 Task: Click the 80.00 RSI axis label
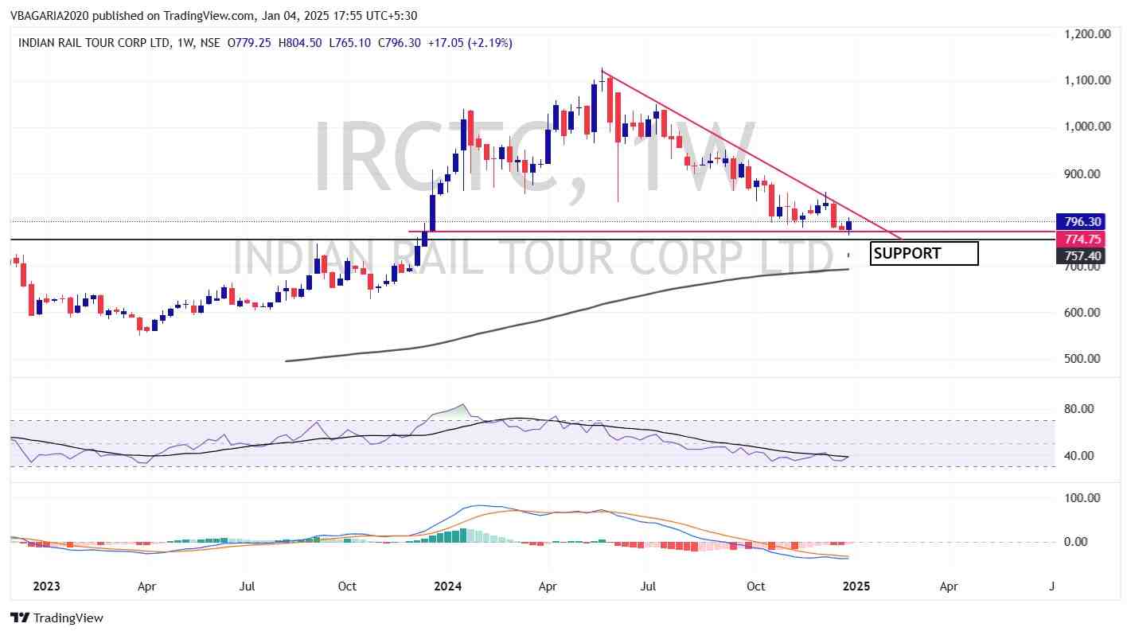tap(1080, 409)
